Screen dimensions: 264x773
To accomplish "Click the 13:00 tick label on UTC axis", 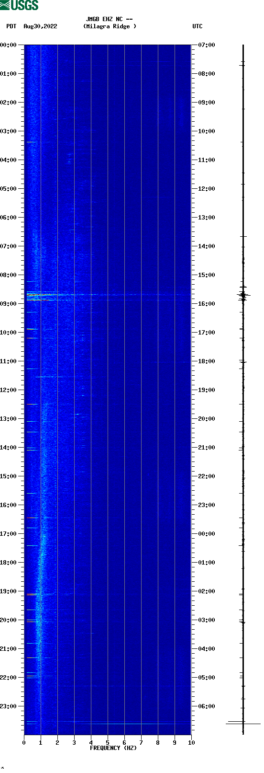I will tap(207, 217).
